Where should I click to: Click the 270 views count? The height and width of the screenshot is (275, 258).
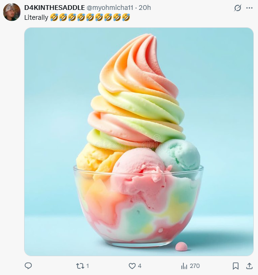pyautogui.click(x=195, y=266)
